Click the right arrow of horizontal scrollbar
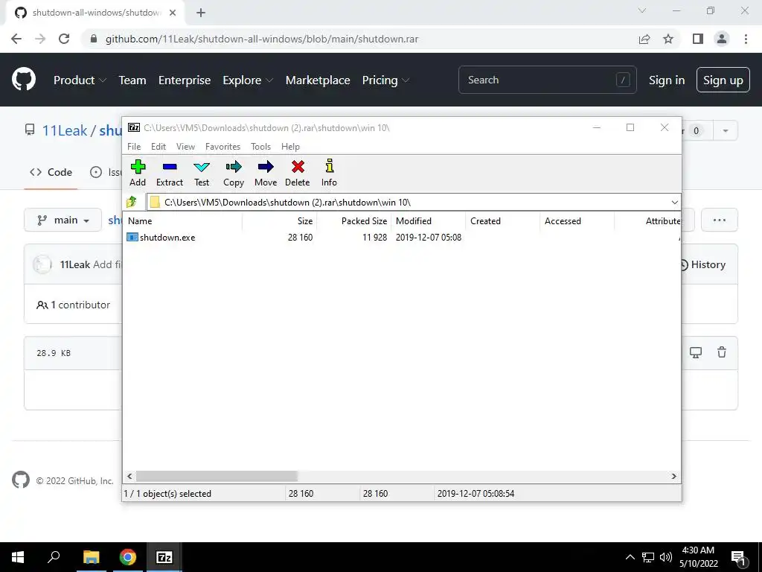This screenshot has width=762, height=572. 674,476
